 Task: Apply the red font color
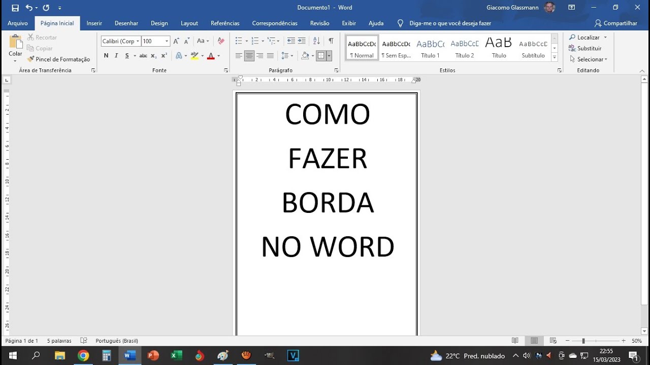pos(211,56)
